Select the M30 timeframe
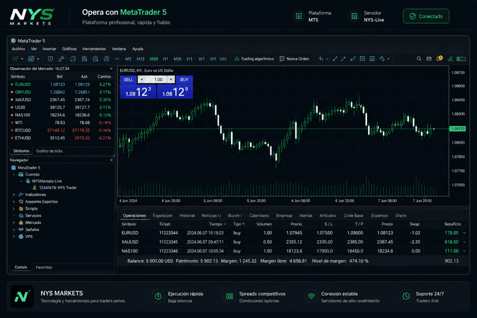The height and width of the screenshot is (318, 477). pyautogui.click(x=154, y=59)
